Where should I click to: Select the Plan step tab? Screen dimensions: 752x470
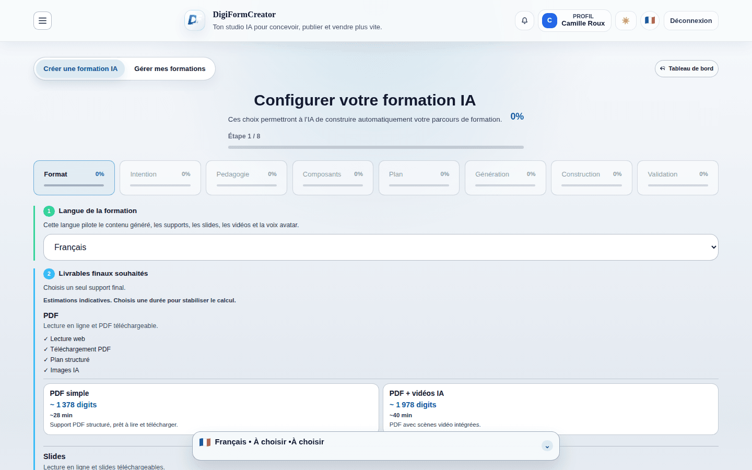click(x=419, y=178)
